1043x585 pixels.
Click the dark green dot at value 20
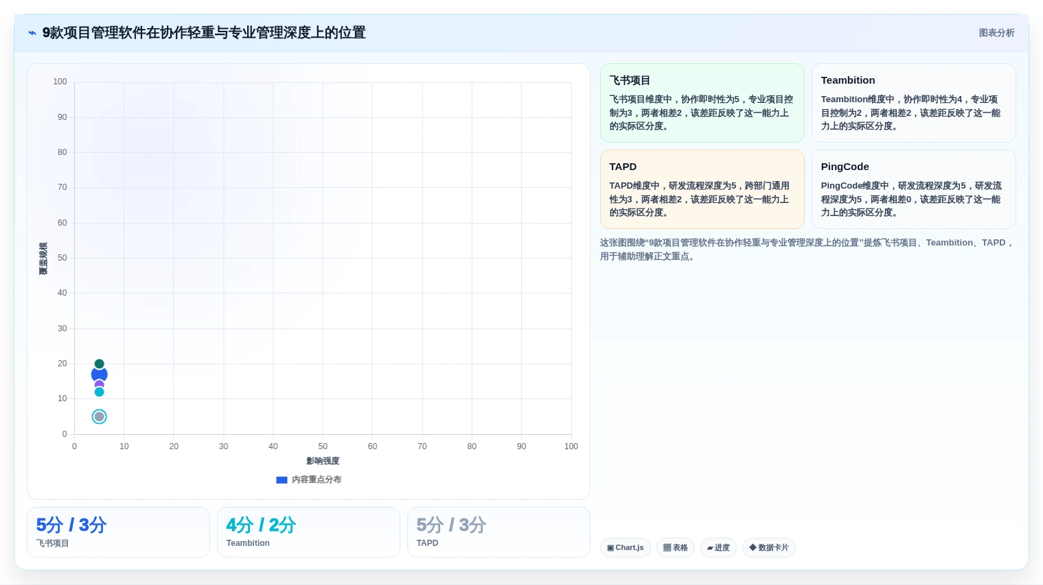[x=99, y=364]
